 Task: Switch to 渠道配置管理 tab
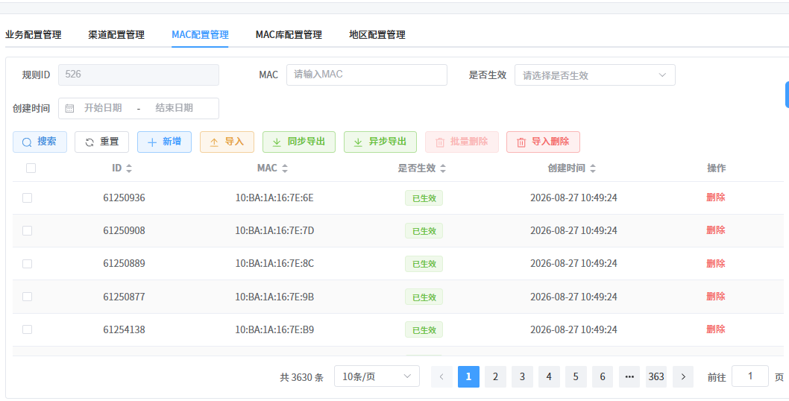point(116,35)
